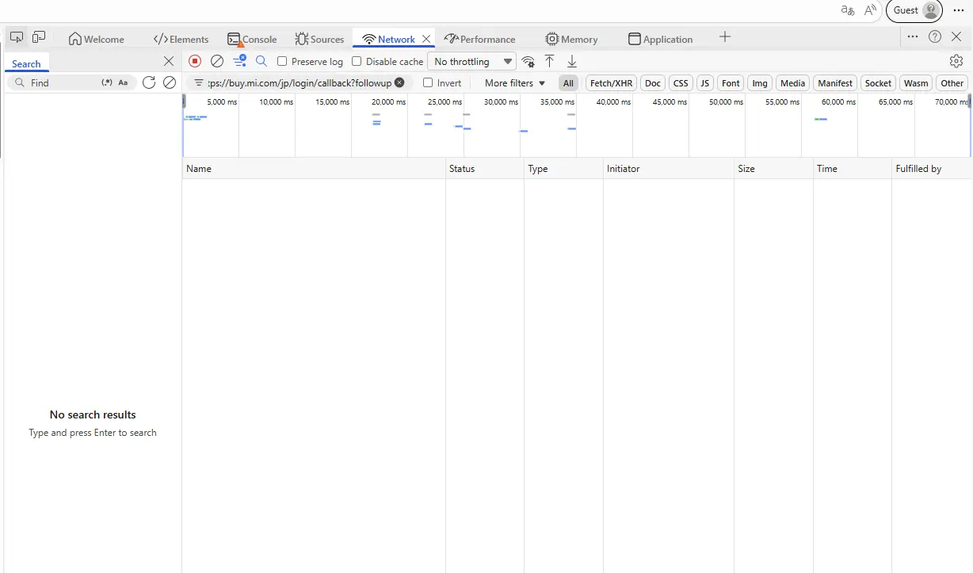Toggle regular expression search option
This screenshot has height=573, width=973.
coord(107,82)
